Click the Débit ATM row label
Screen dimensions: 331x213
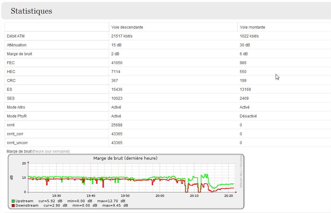coord(15,36)
